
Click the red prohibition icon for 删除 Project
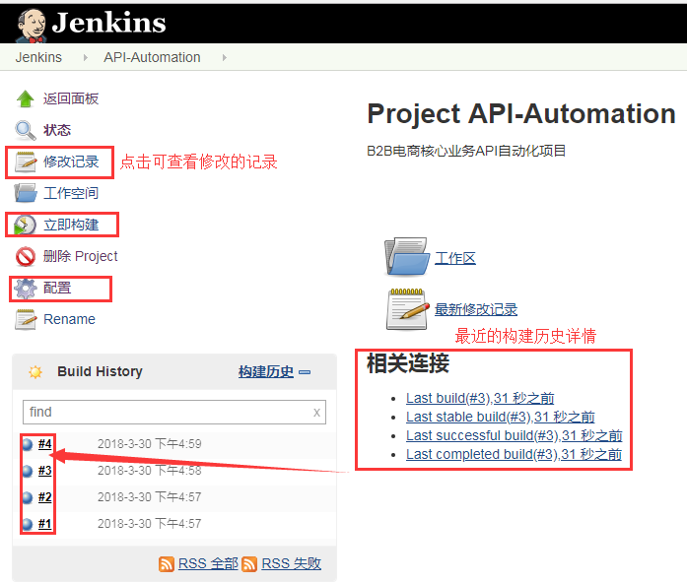[x=26, y=256]
